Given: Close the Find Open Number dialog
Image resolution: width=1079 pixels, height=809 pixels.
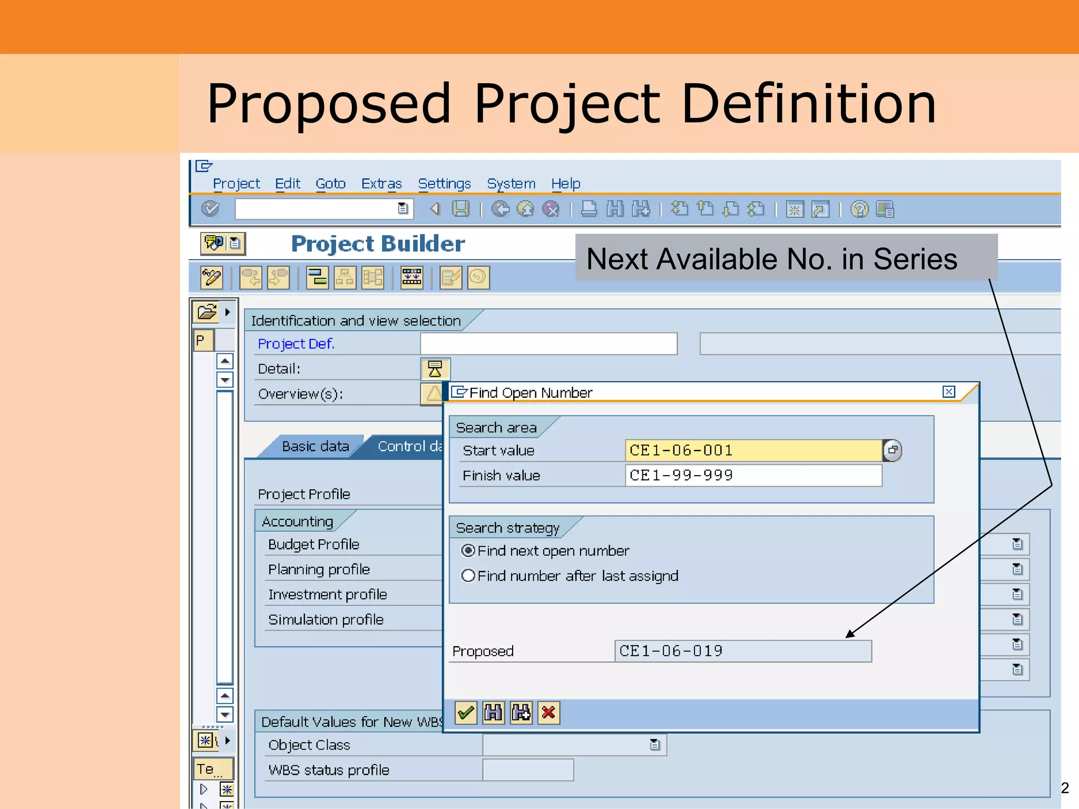Looking at the screenshot, I should pos(949,392).
